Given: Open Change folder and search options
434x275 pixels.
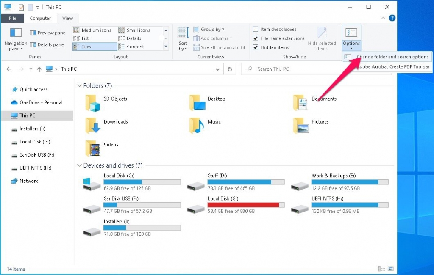Looking at the screenshot, I should (393, 56).
